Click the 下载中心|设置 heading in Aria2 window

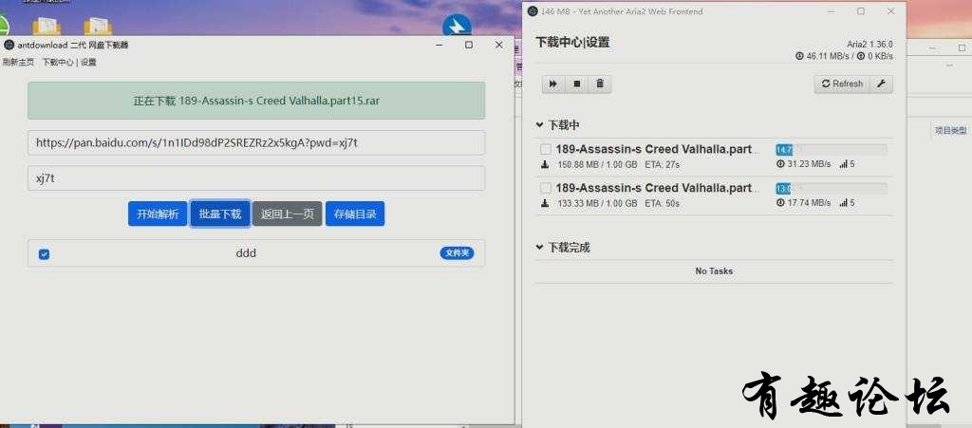point(572,42)
